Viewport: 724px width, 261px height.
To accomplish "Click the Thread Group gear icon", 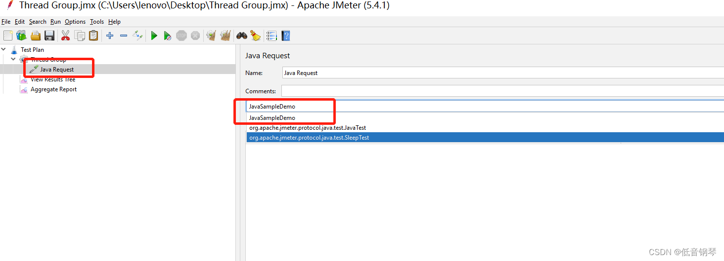I will tap(23, 60).
